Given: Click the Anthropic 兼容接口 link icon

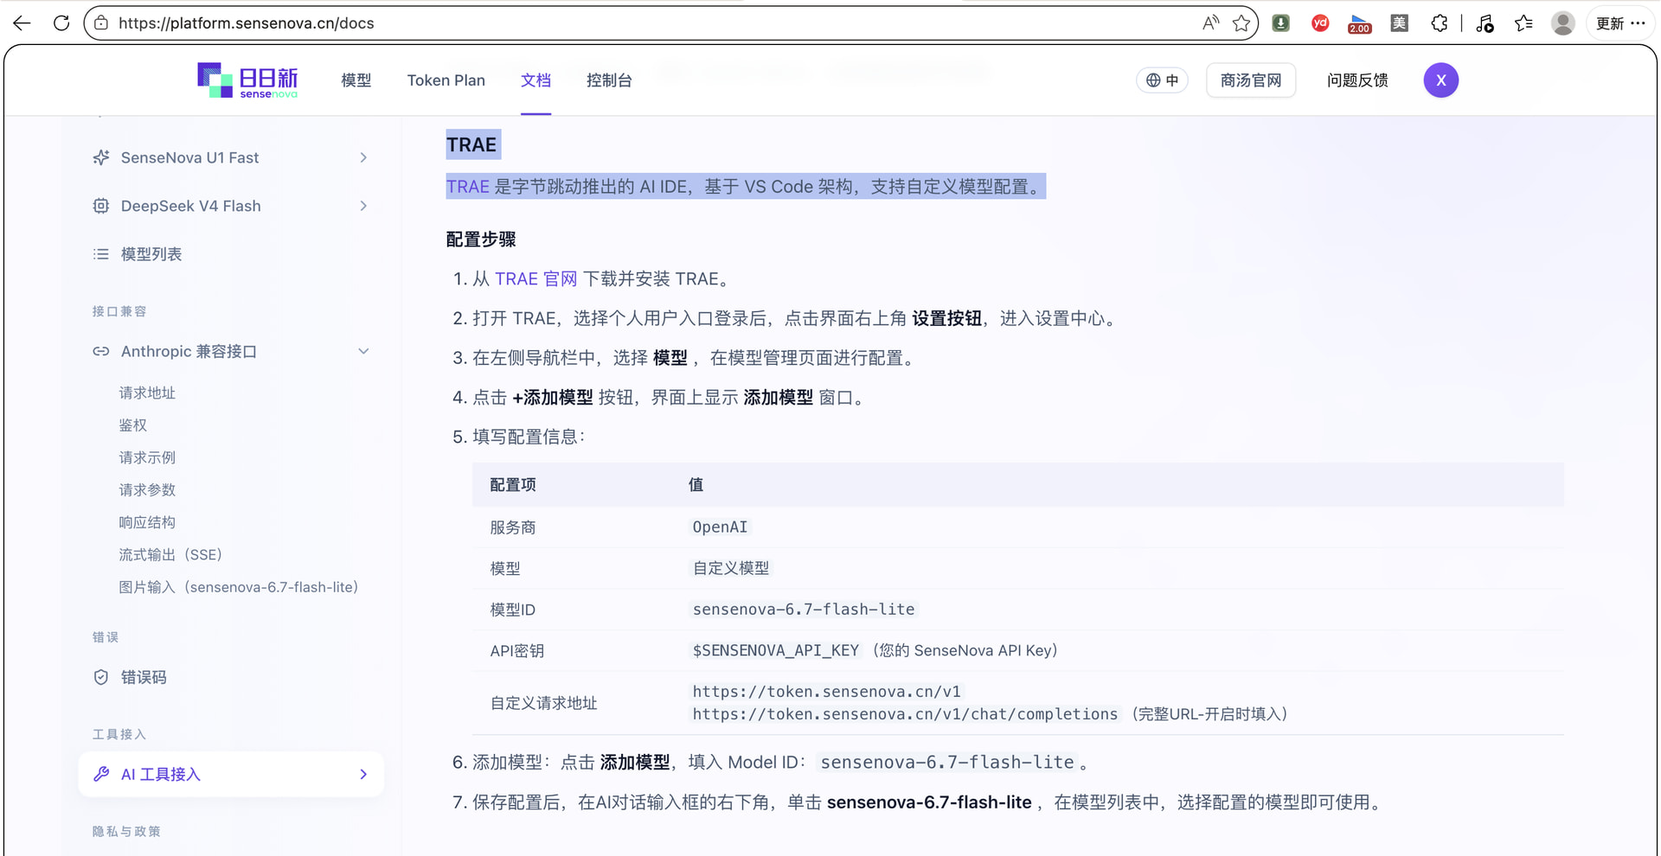Looking at the screenshot, I should (x=101, y=351).
